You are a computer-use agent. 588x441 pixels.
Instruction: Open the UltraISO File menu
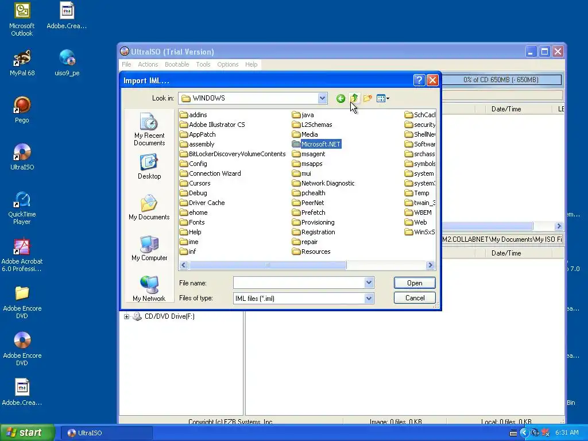coord(126,64)
